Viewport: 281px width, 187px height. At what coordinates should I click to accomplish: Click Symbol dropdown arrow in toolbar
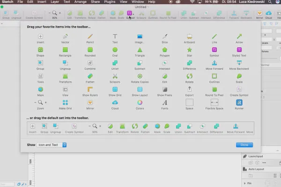133,14
